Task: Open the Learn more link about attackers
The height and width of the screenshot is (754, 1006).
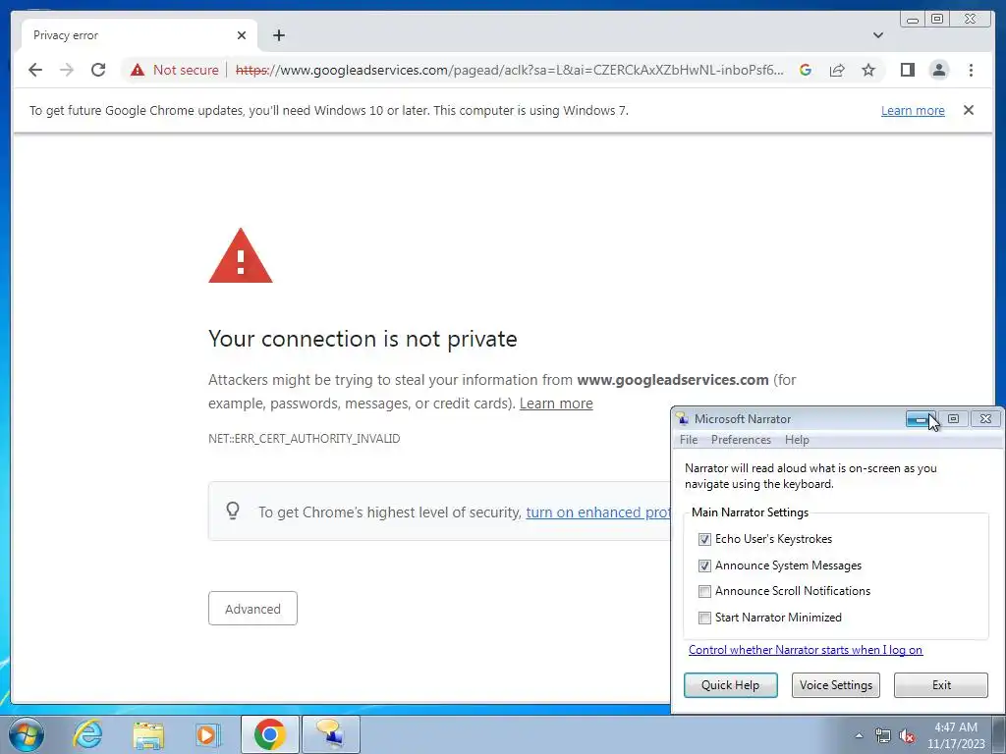Action: pos(556,404)
